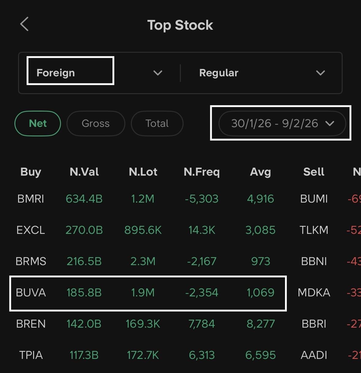
Task: Sort by the N.Val column header
Action: [x=84, y=172]
